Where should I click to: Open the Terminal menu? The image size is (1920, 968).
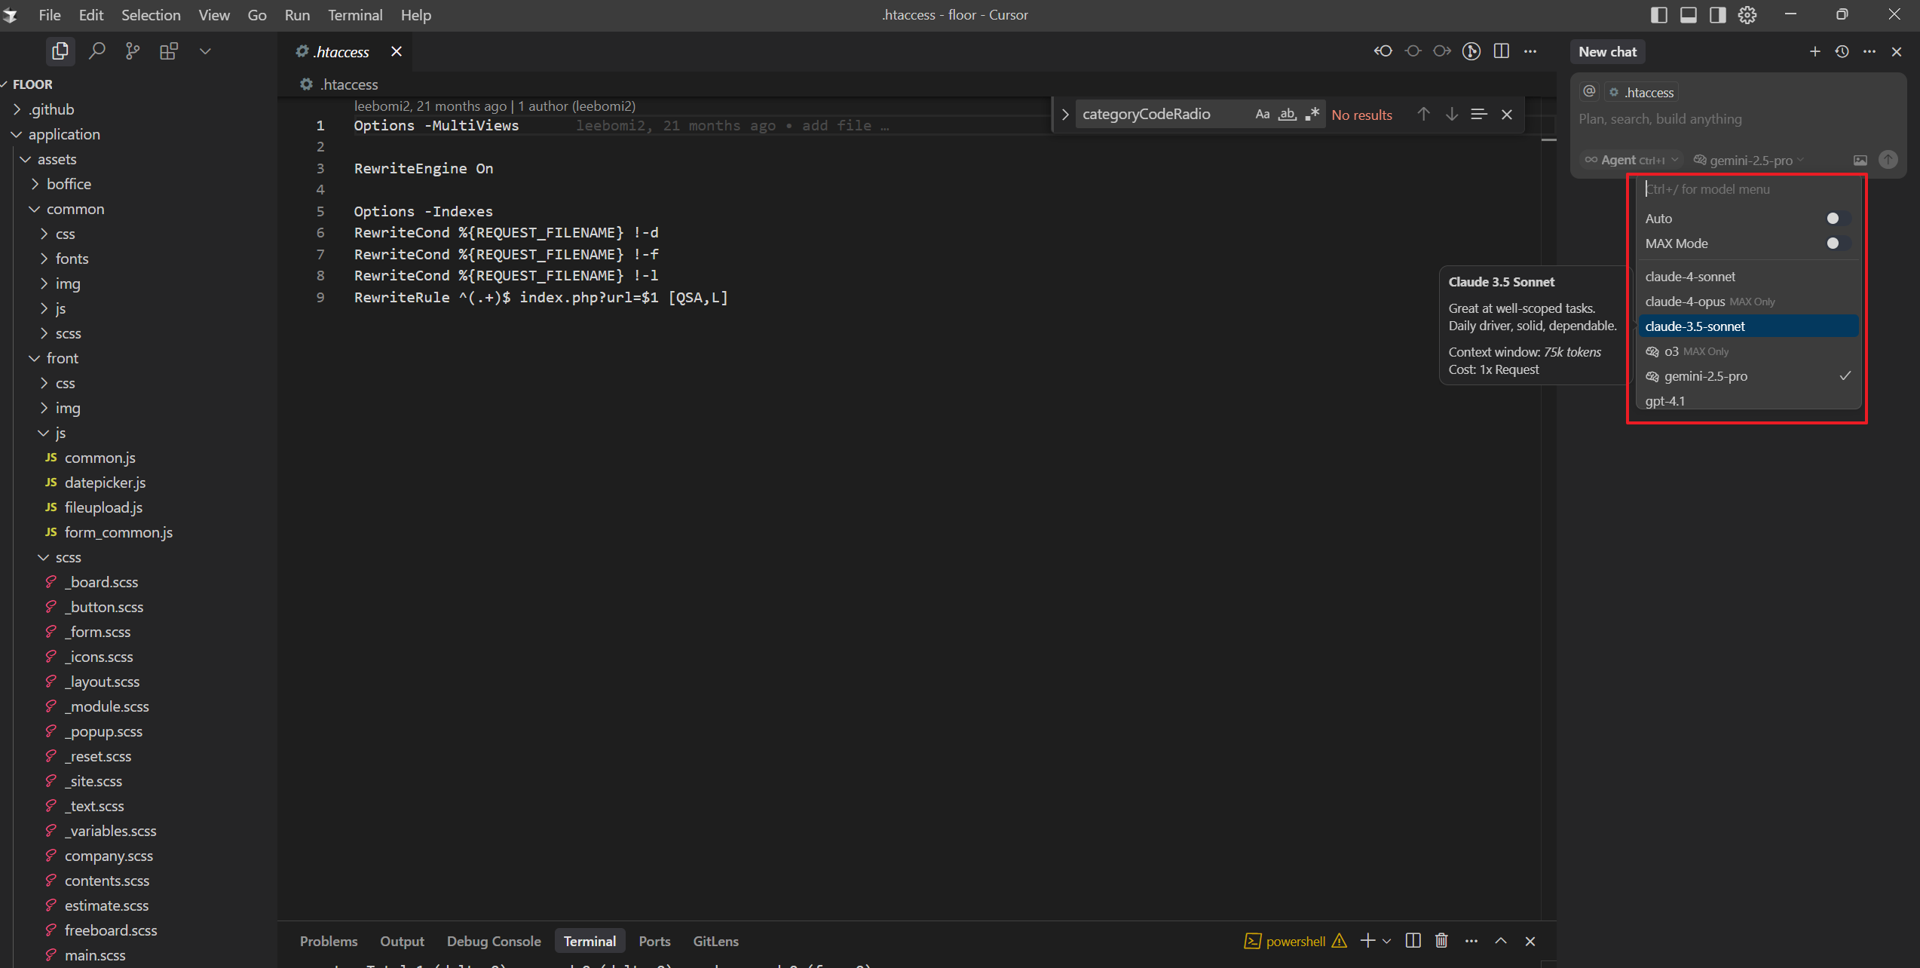point(354,15)
